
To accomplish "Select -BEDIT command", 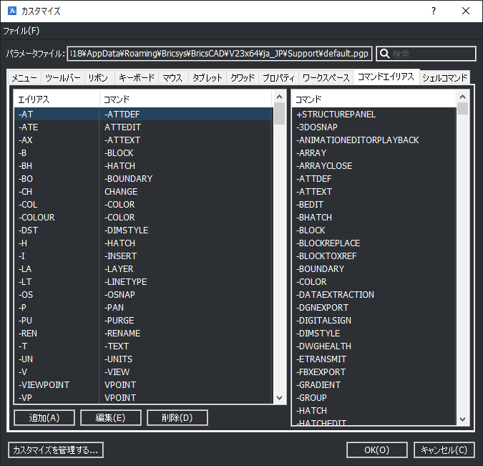I will (x=374, y=204).
